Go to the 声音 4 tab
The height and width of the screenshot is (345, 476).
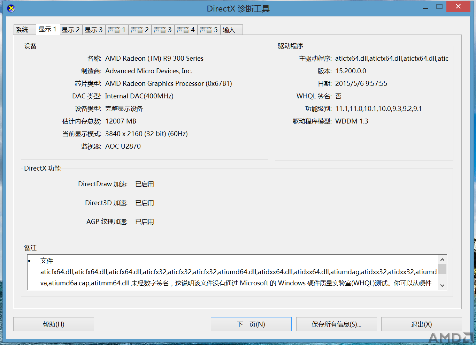(186, 30)
